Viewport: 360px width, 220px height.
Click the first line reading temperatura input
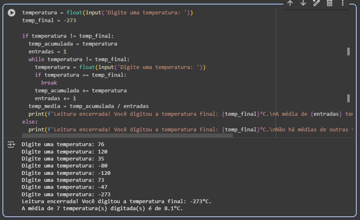click(107, 13)
